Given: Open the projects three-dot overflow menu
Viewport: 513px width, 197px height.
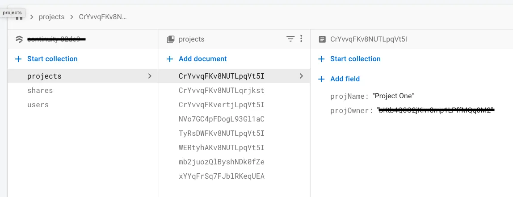Looking at the screenshot, I should 302,39.
